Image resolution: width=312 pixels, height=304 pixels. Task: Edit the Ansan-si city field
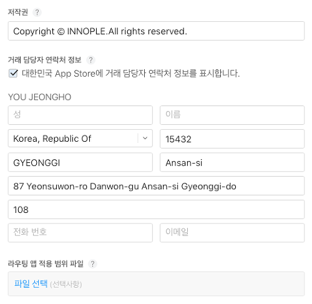tap(232, 162)
